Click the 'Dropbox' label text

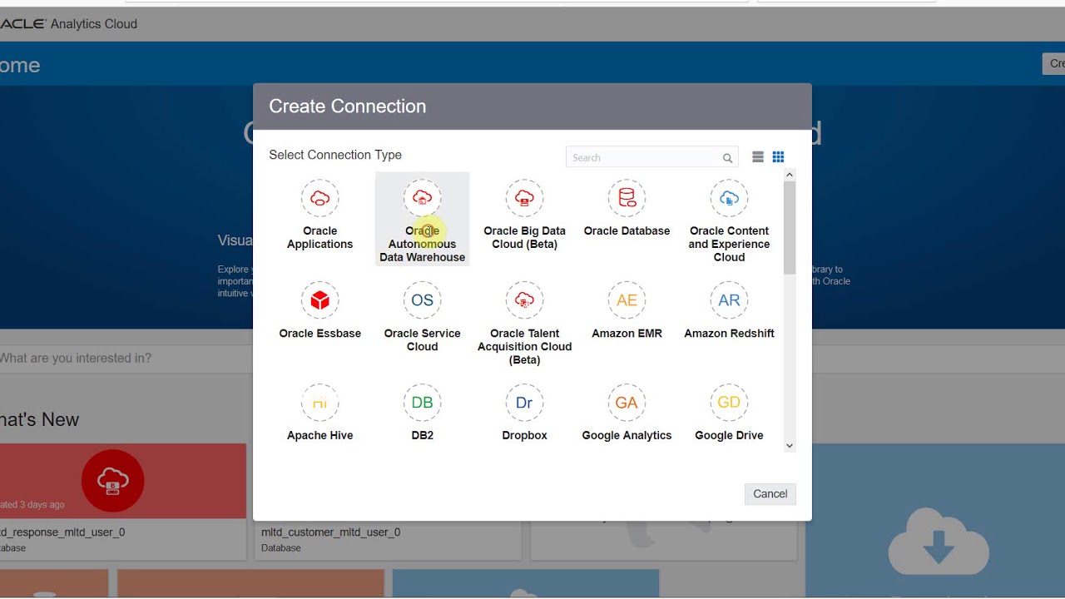[525, 436]
